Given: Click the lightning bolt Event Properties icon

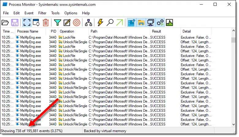Looking at the screenshot, I should pyautogui.click(x=100, y=23).
